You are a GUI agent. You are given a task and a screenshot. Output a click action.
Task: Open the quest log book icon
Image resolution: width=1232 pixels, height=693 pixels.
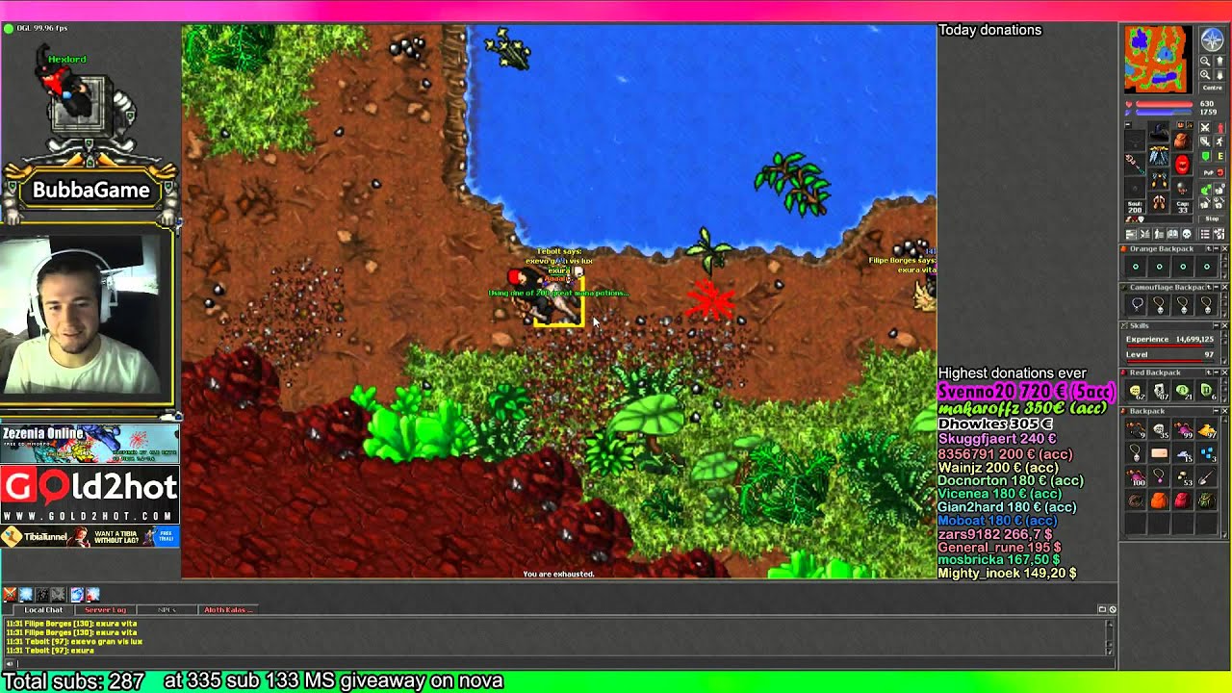point(1172,234)
